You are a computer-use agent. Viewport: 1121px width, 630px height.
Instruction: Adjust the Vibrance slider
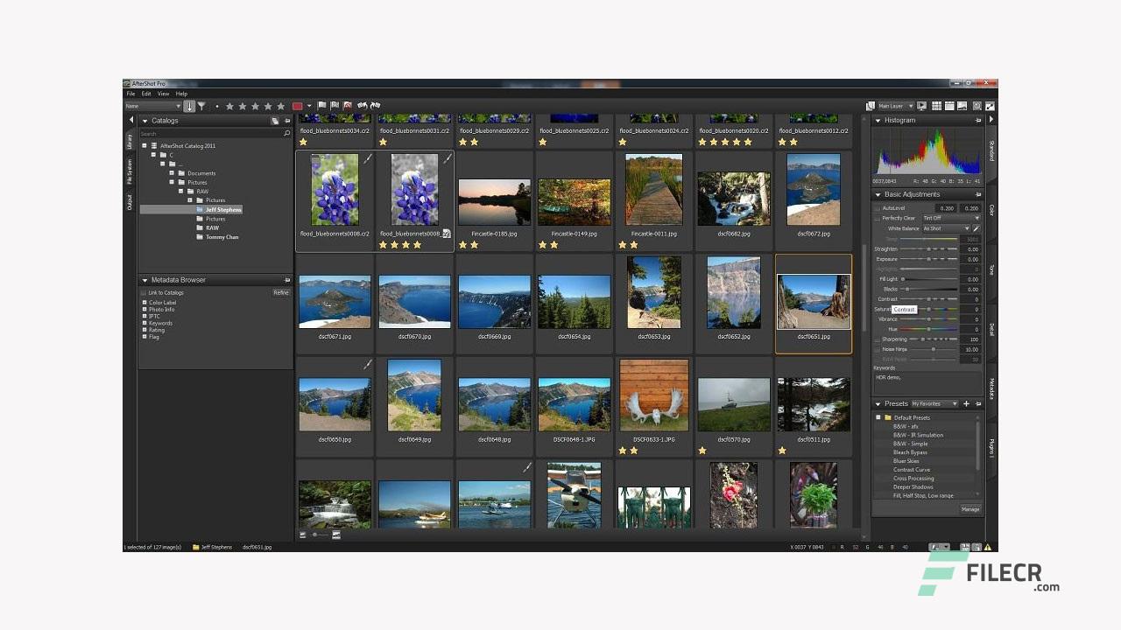928,319
